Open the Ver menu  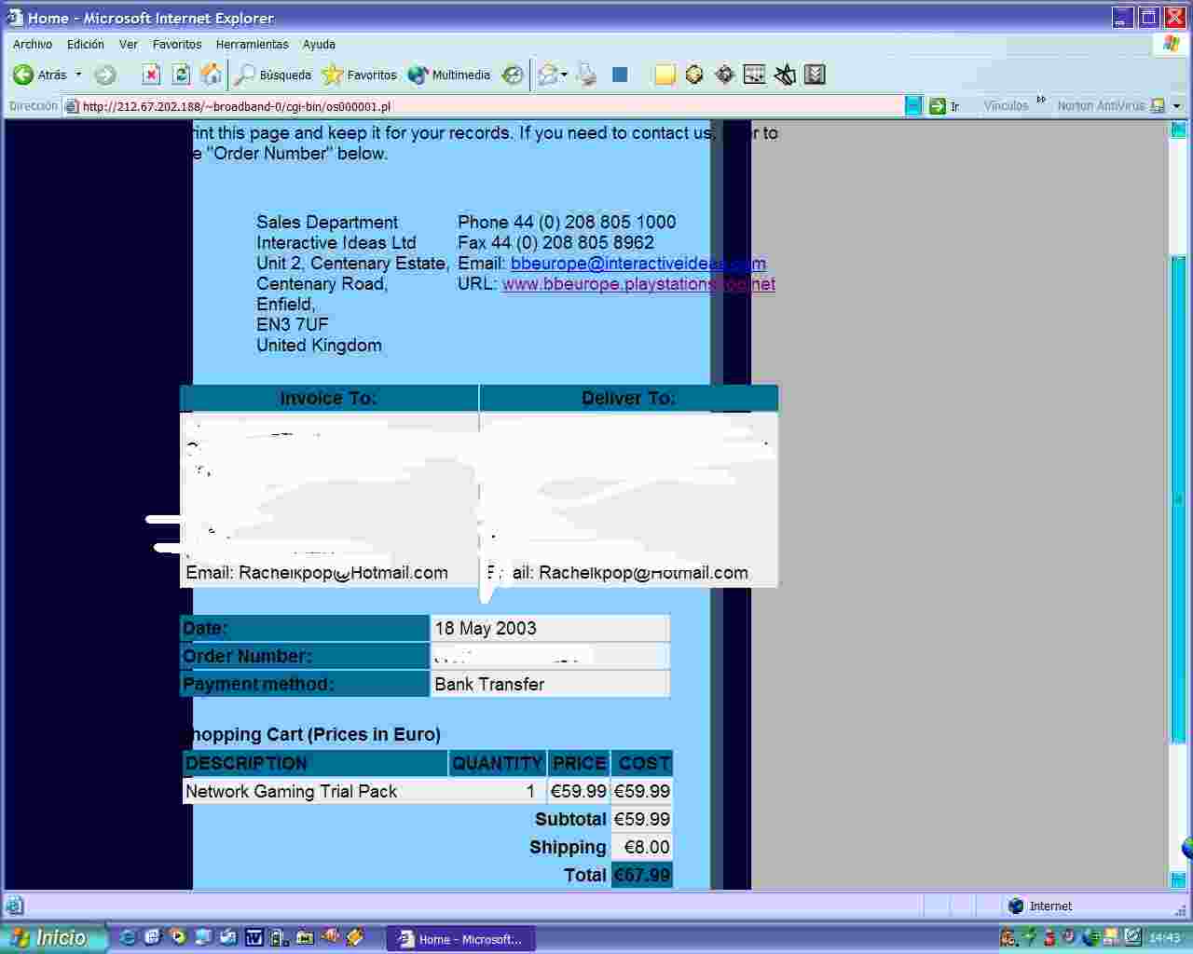[129, 44]
